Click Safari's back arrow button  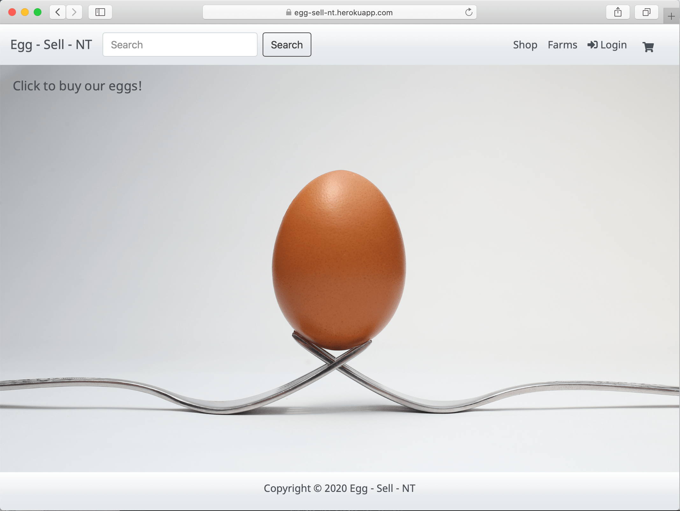58,12
